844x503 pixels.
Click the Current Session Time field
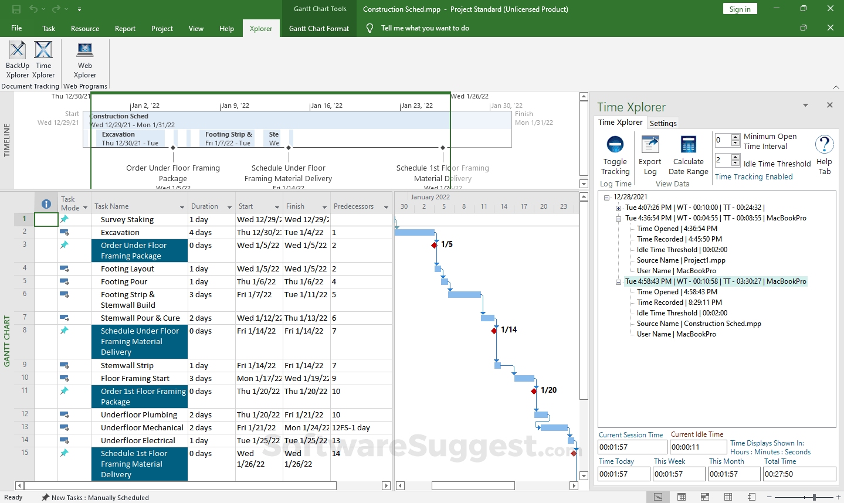pyautogui.click(x=632, y=447)
